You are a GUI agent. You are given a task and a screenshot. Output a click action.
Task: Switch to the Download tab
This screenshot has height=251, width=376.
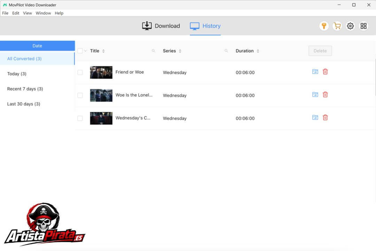pyautogui.click(x=161, y=26)
